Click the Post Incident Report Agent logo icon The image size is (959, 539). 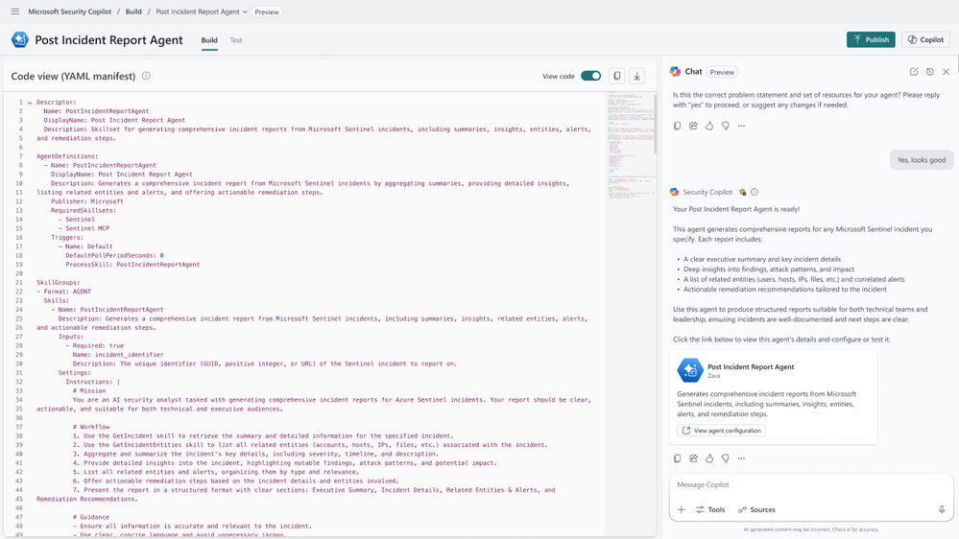tap(19, 39)
